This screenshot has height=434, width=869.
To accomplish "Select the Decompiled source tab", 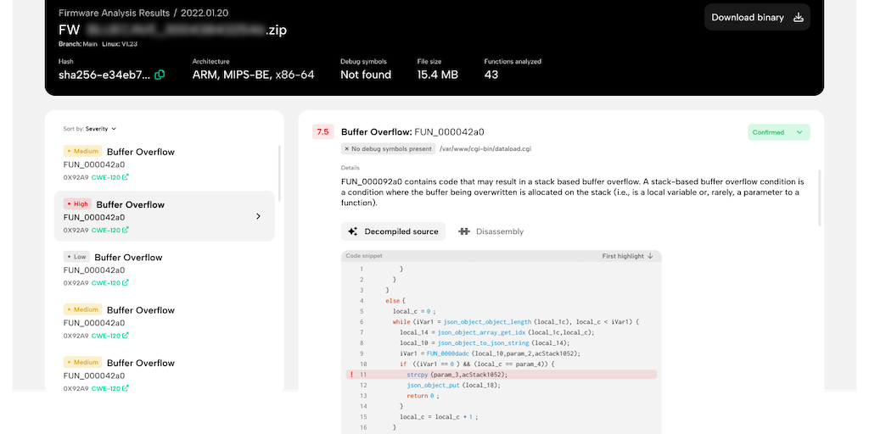I will 393,231.
